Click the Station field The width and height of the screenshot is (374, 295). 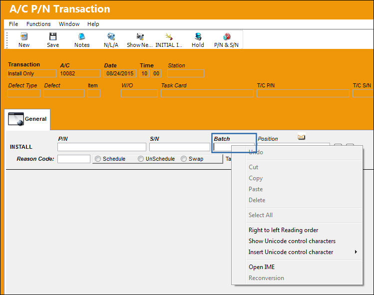186,73
